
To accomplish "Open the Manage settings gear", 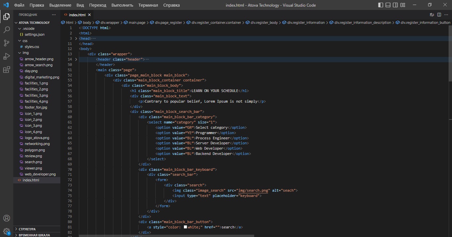I will click(x=6, y=231).
